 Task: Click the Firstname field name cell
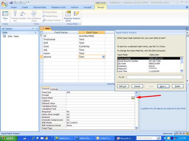(61, 39)
